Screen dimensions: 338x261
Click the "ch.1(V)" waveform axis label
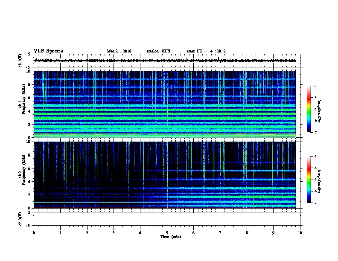20,61
